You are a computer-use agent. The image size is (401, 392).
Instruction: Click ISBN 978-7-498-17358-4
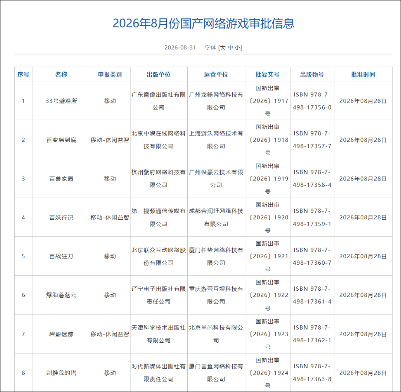click(x=312, y=179)
